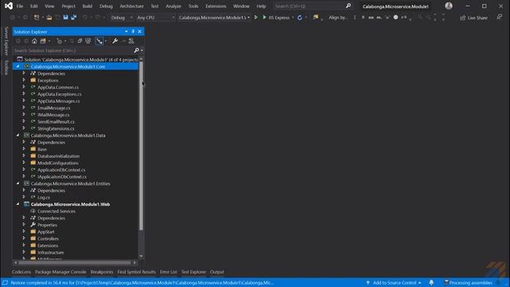Viewport: 510px width, 287px height.
Task: Click the notifications bell in status bar
Action: pos(431,282)
